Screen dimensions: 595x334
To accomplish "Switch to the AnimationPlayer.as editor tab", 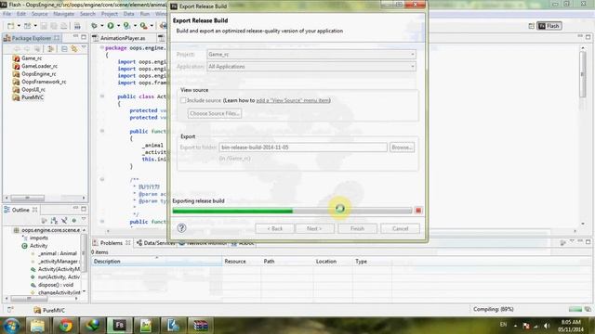I will (123, 38).
